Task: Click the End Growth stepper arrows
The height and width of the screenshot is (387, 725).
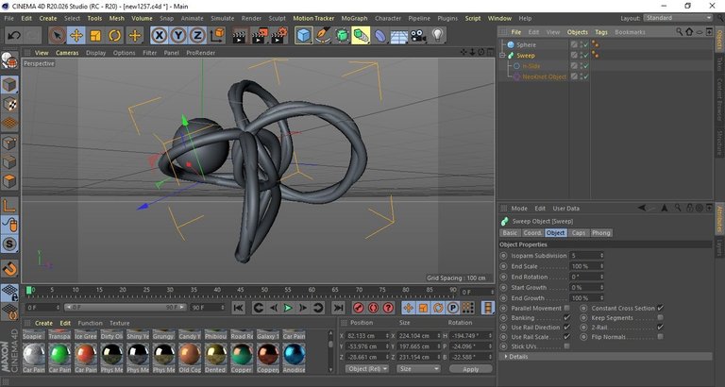Action: (x=601, y=298)
